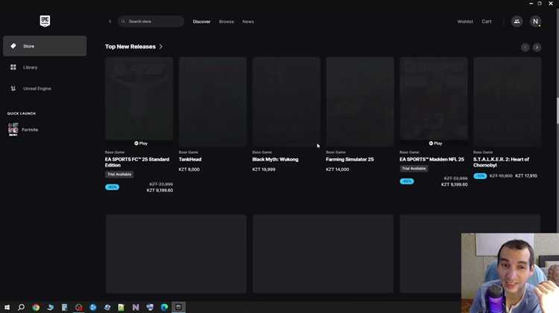Click EA Play badge under Madden cover

436,143
